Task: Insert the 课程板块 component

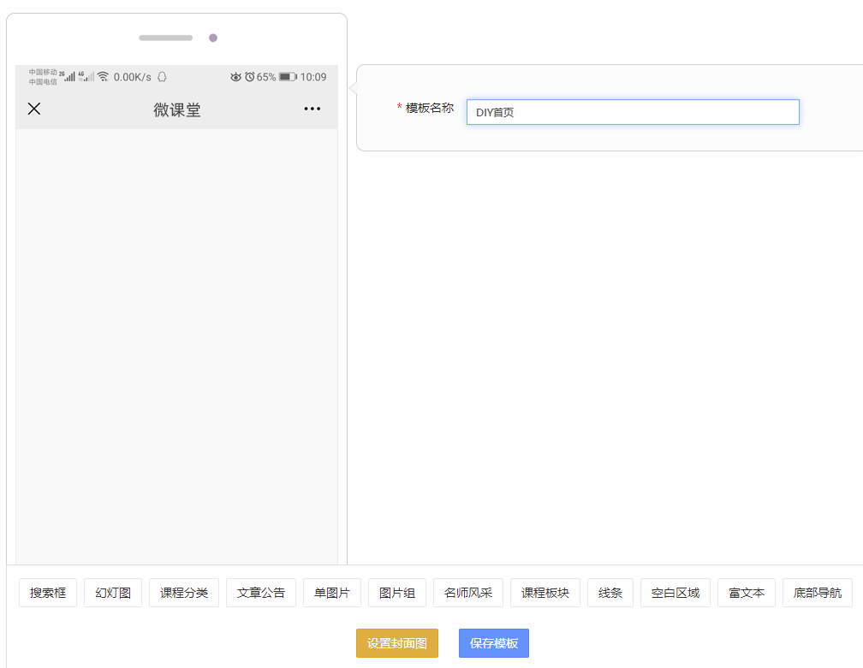Action: point(545,593)
